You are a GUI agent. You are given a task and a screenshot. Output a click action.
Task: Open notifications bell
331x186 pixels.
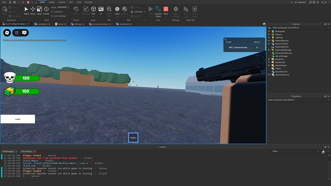(x=310, y=2)
